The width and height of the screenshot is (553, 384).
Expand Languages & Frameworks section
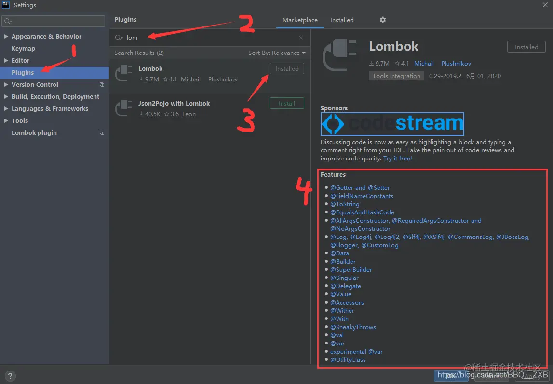click(x=6, y=108)
